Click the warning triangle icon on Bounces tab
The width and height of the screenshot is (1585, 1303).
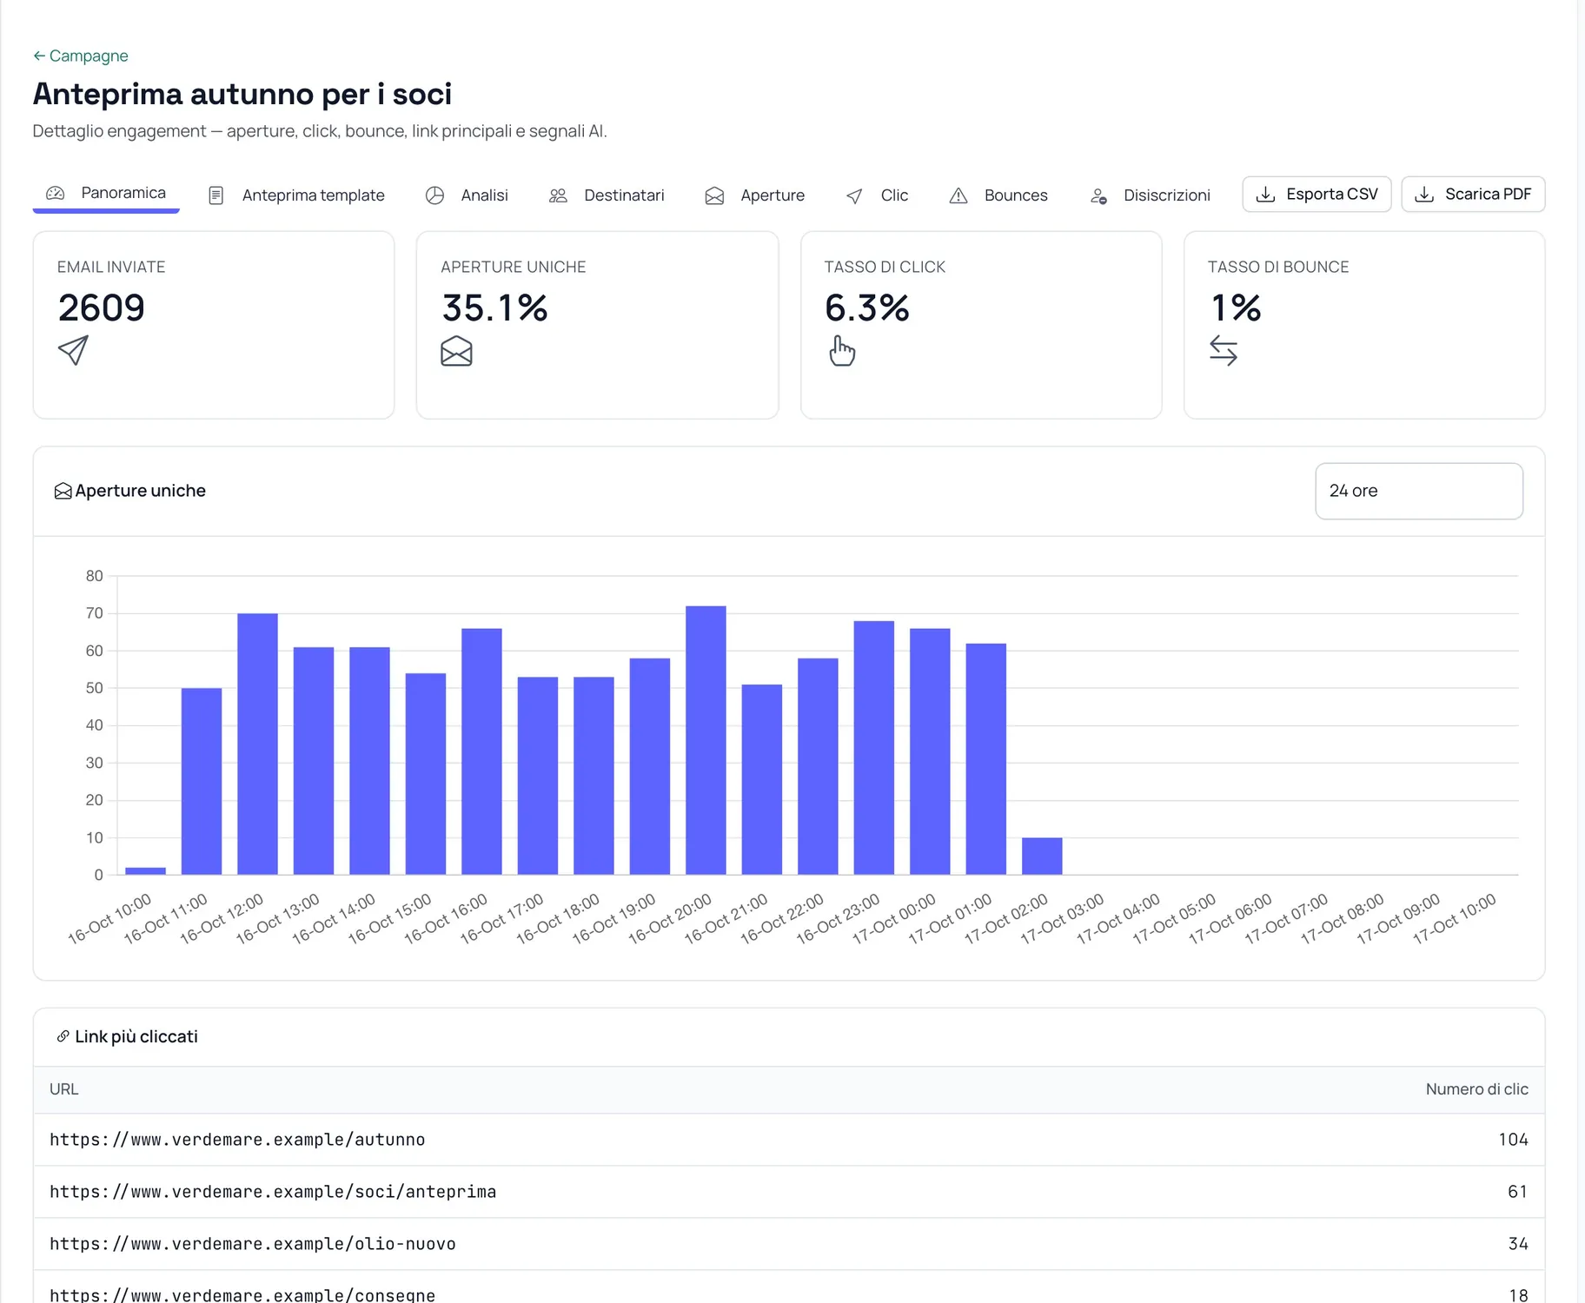click(x=958, y=195)
